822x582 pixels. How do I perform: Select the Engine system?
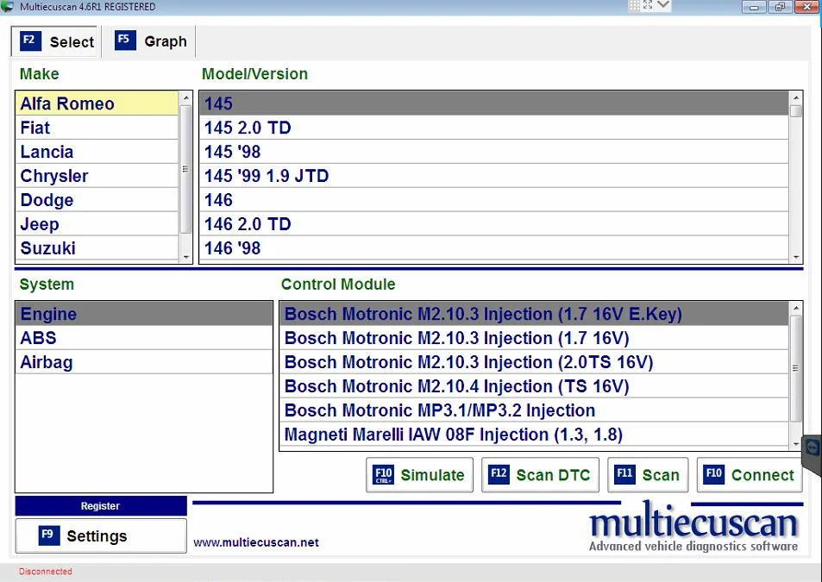coord(144,314)
